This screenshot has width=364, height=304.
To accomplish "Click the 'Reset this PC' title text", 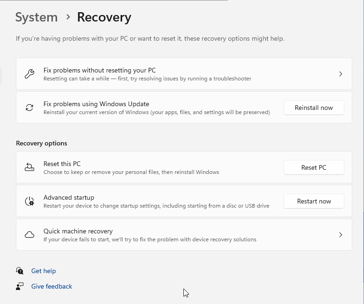I will pyautogui.click(x=62, y=164).
